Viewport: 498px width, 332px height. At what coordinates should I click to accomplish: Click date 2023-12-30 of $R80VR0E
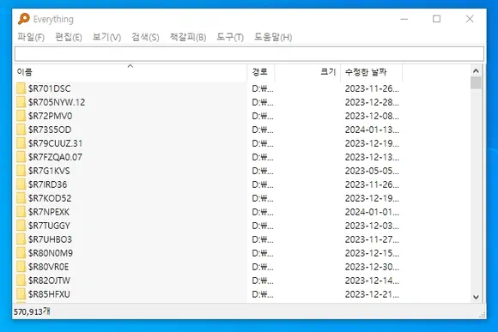click(372, 267)
